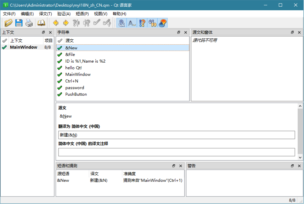Save the file with the floppy disk icon
This screenshot has height=204, width=304.
point(19,23)
